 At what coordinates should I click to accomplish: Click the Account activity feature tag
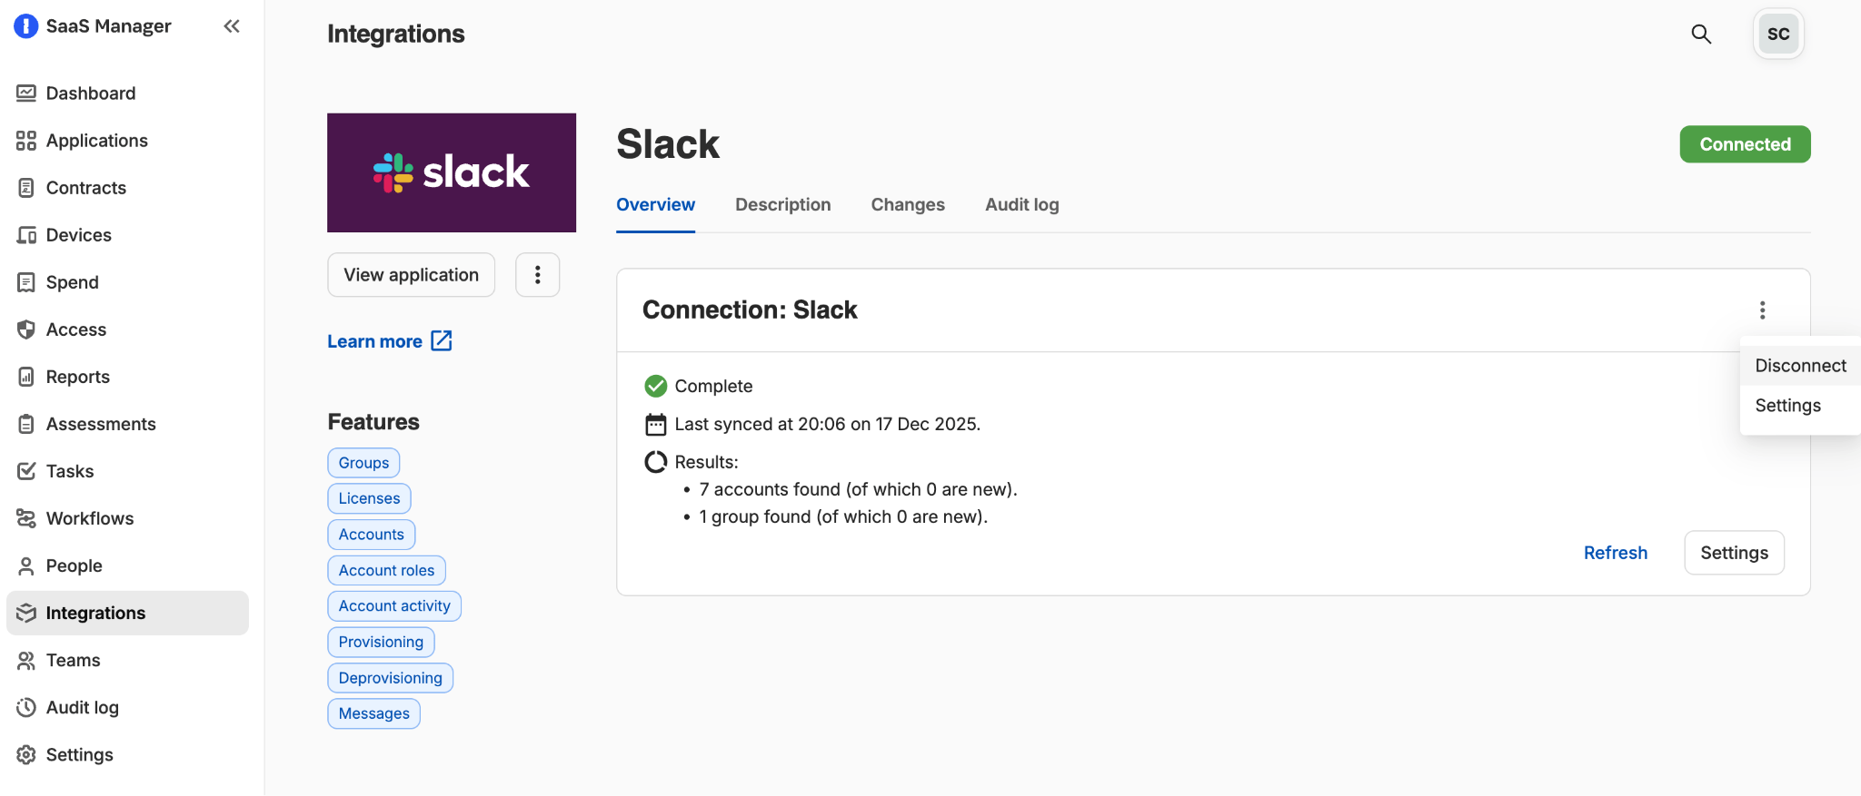(x=394, y=605)
